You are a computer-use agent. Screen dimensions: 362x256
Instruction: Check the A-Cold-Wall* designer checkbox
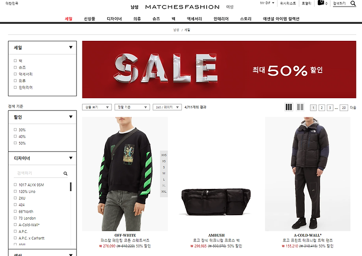coord(15,225)
